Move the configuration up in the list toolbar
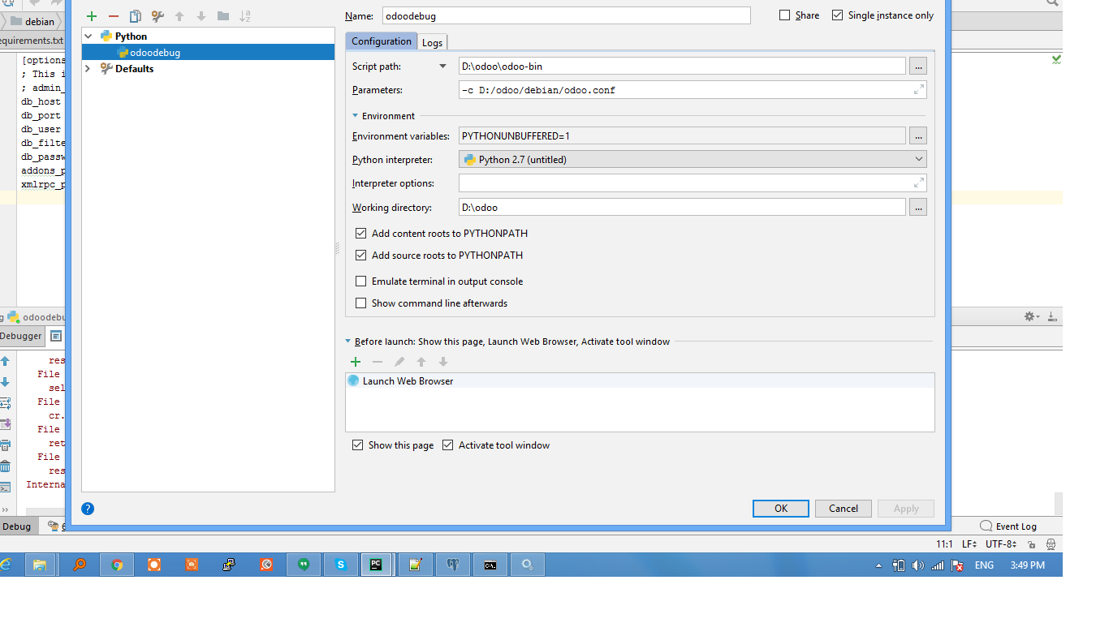 [179, 16]
